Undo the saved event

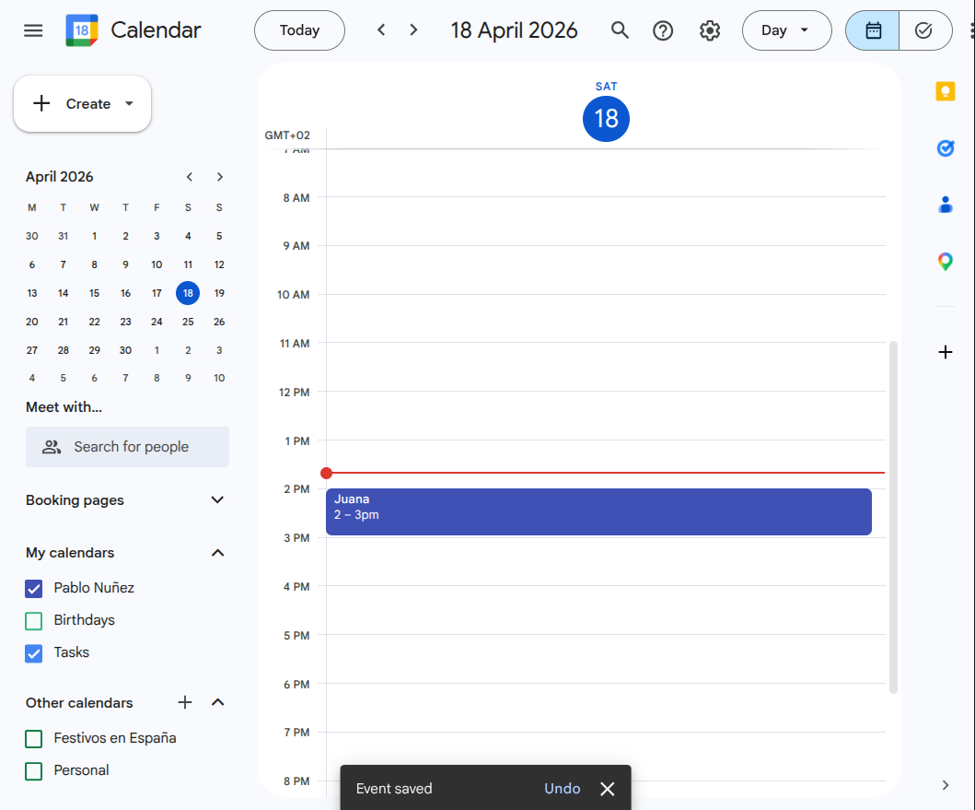pos(562,788)
